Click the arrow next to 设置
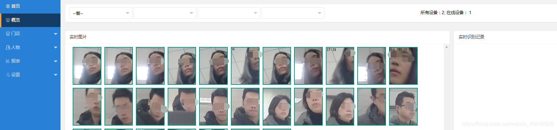The width and height of the screenshot is (557, 130). pyautogui.click(x=56, y=75)
